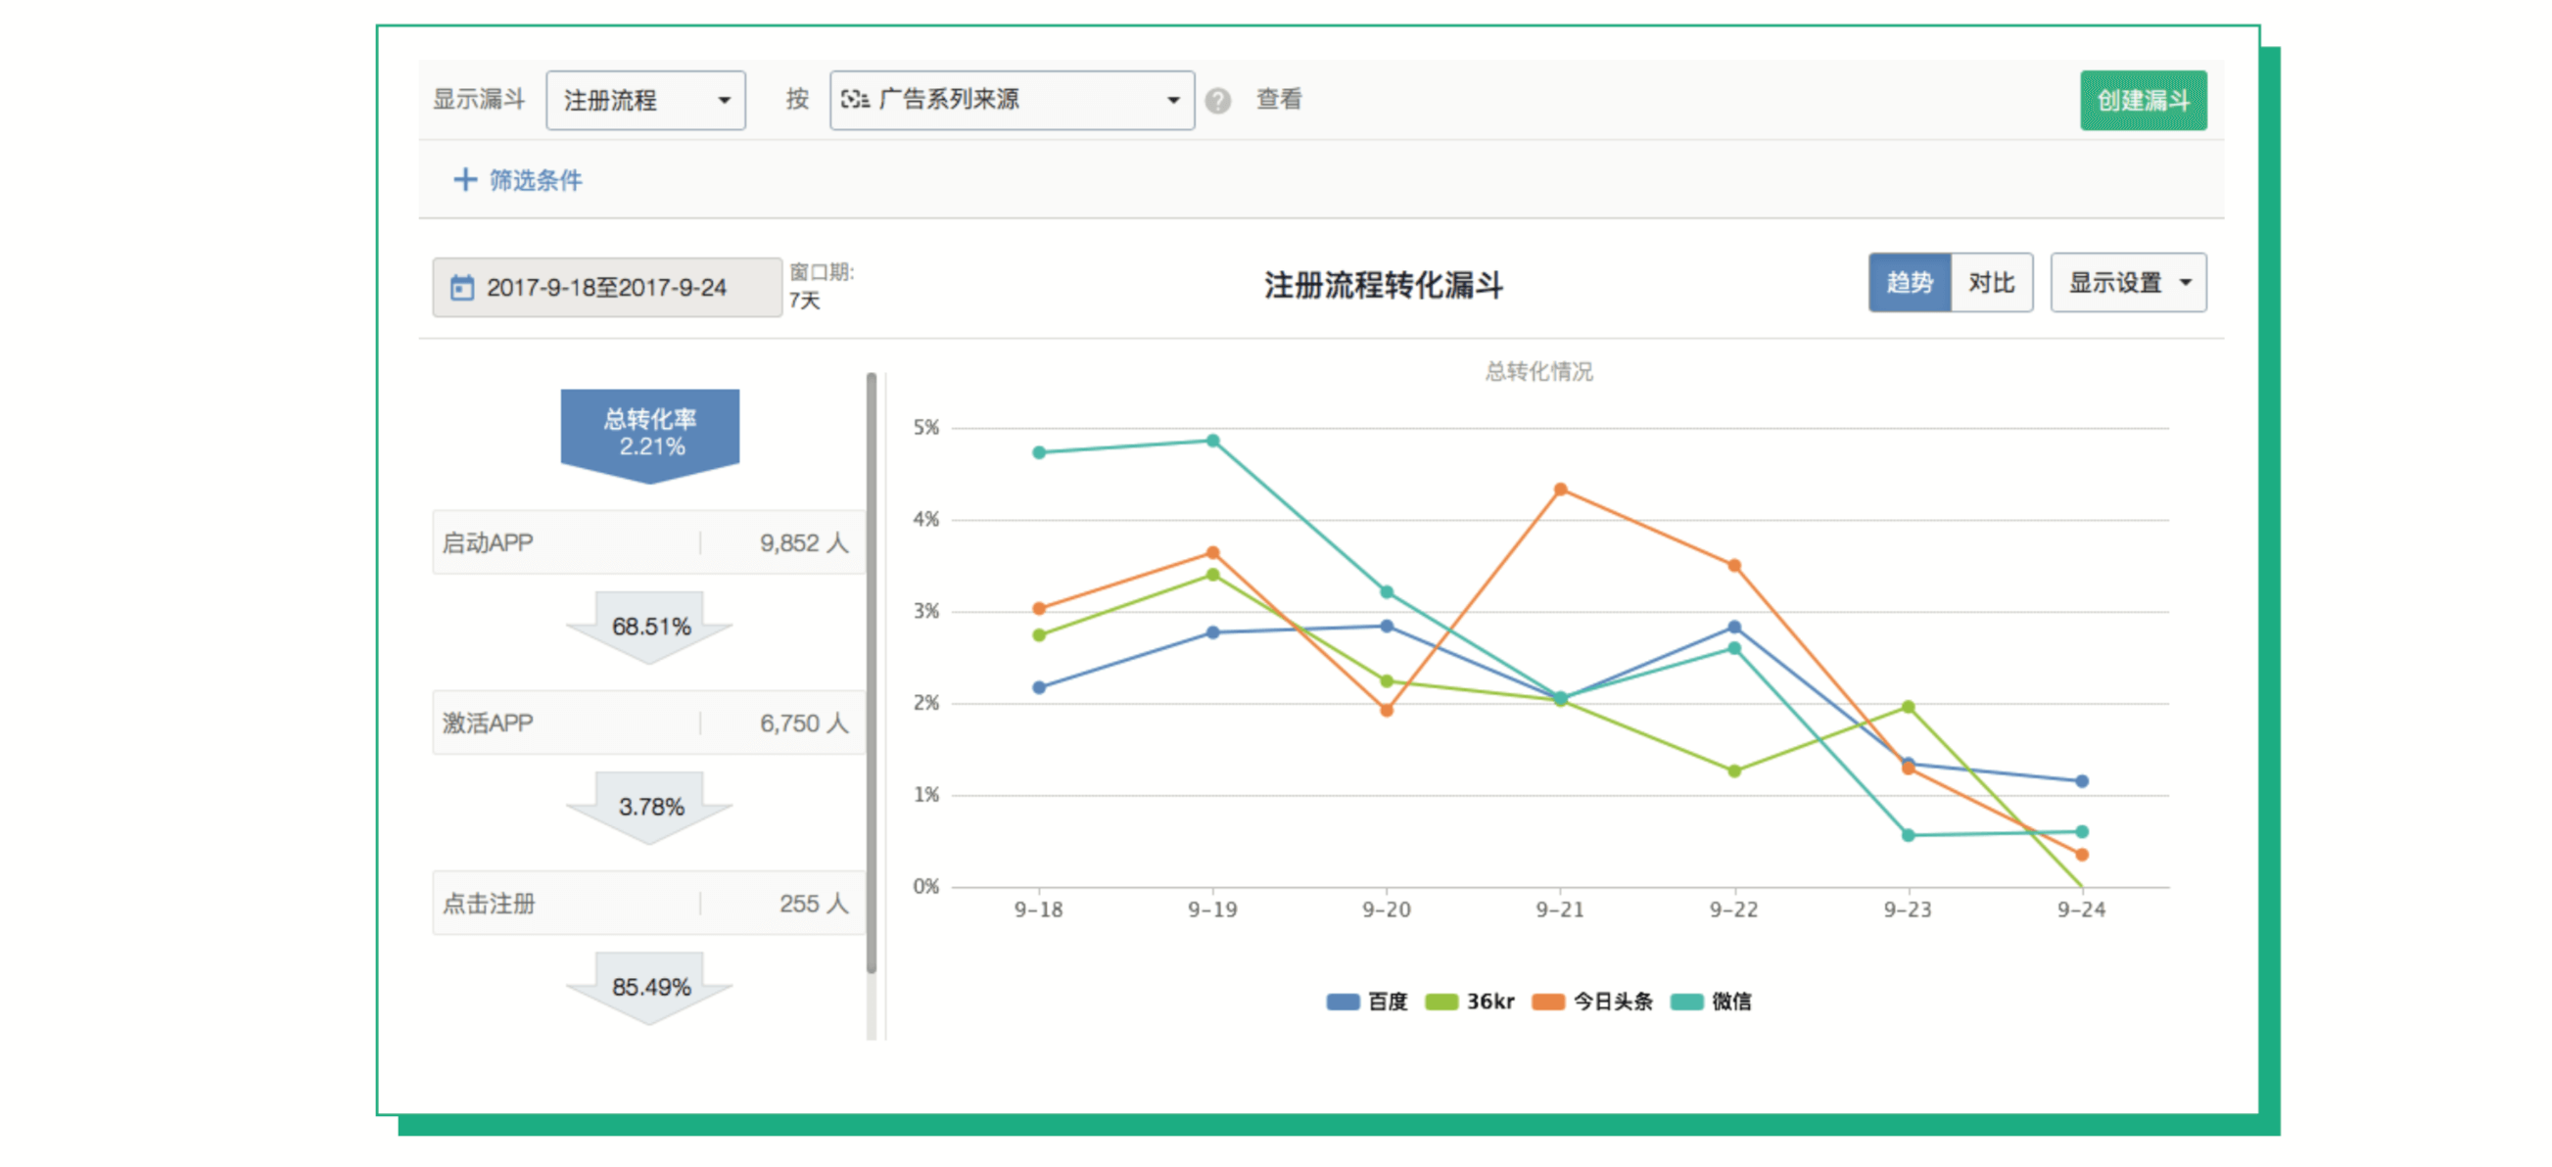Open the 注册流程 funnel dropdown
Viewport: 2552px width, 1167px height.
[x=646, y=100]
